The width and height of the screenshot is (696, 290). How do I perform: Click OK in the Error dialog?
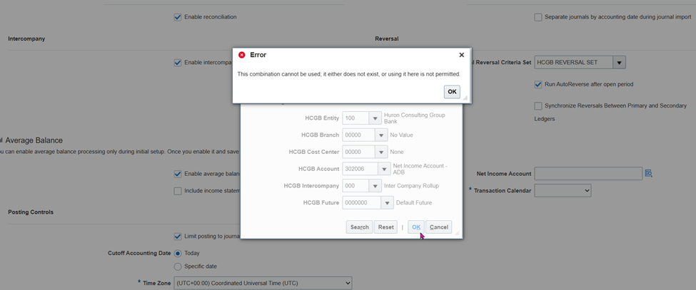(x=452, y=92)
